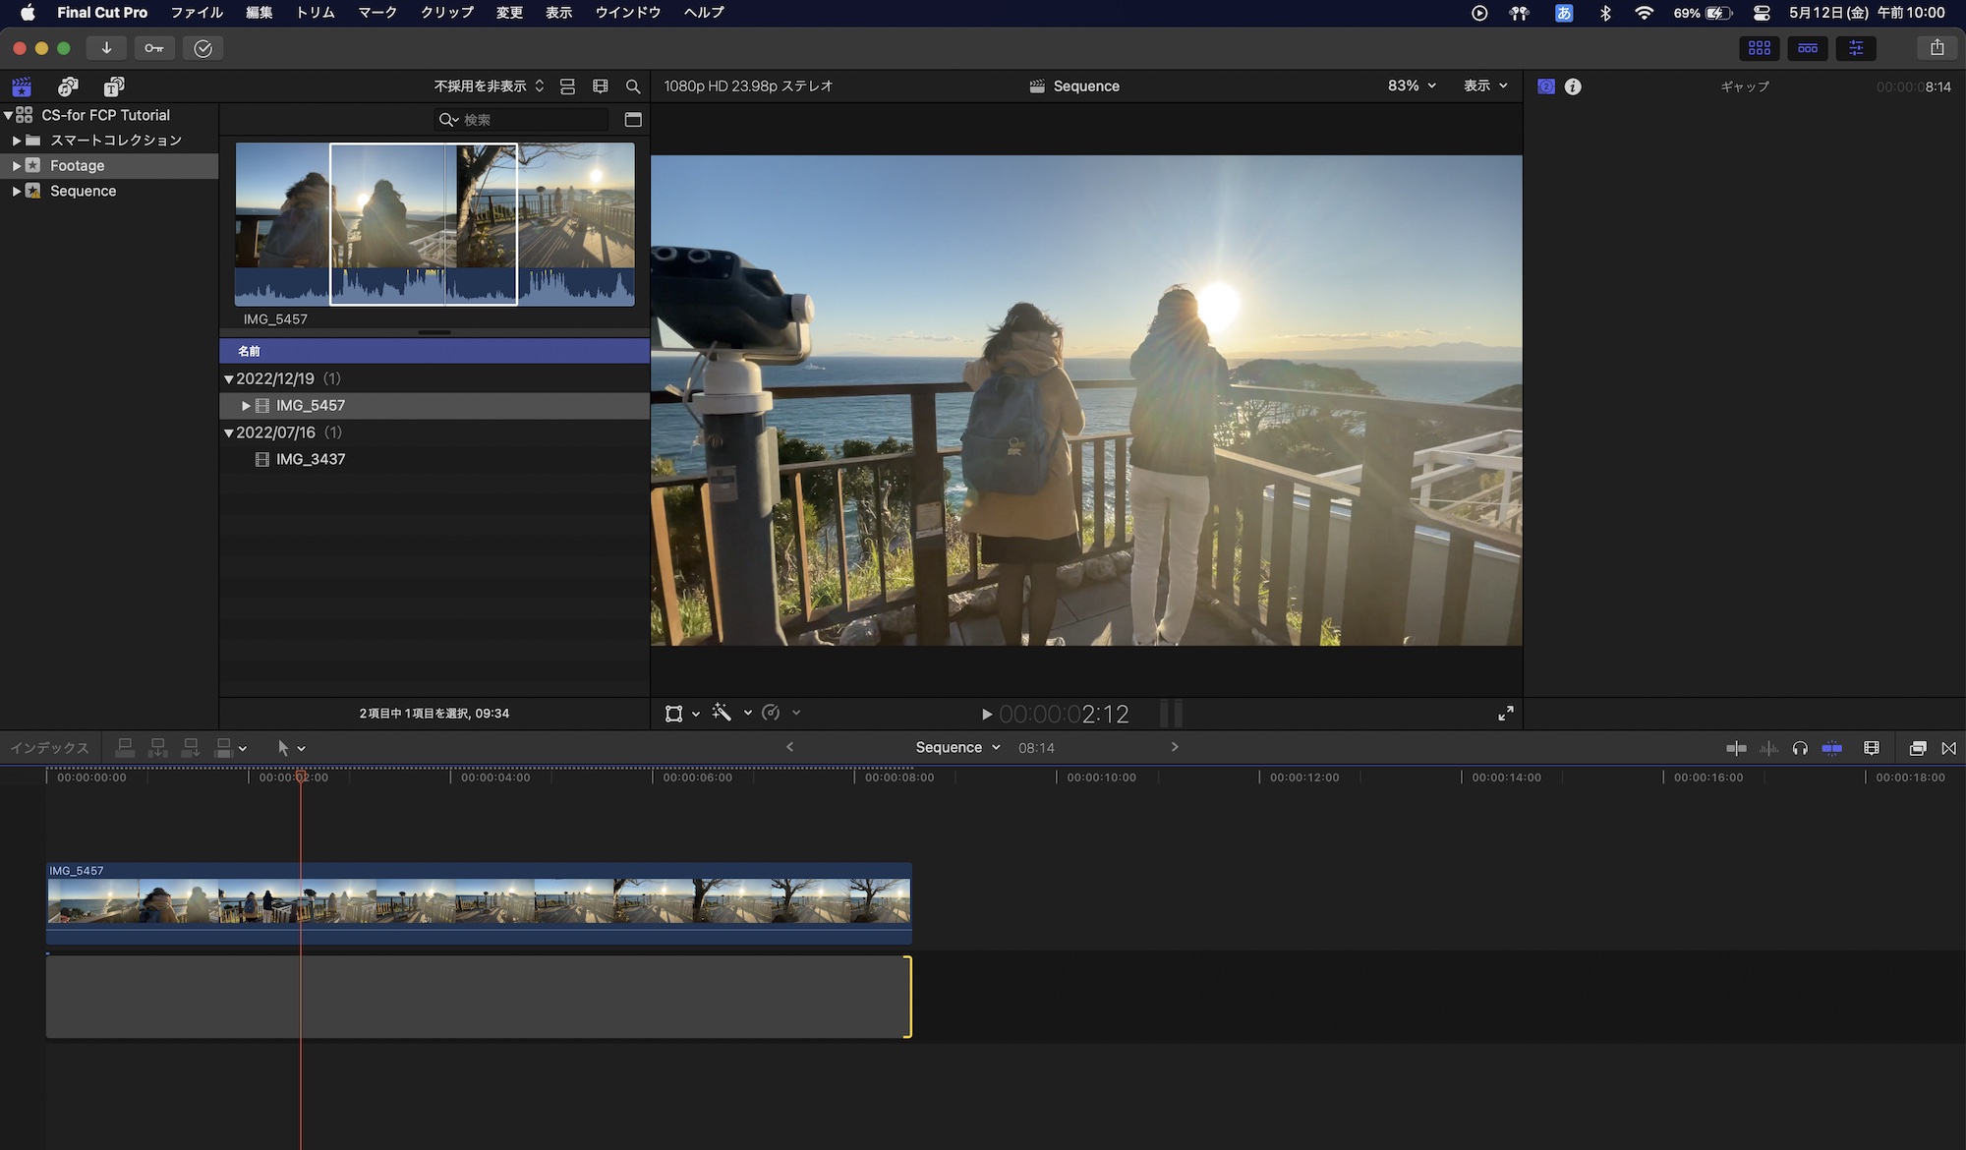Select the IMG_3437 clip in the list

(310, 459)
